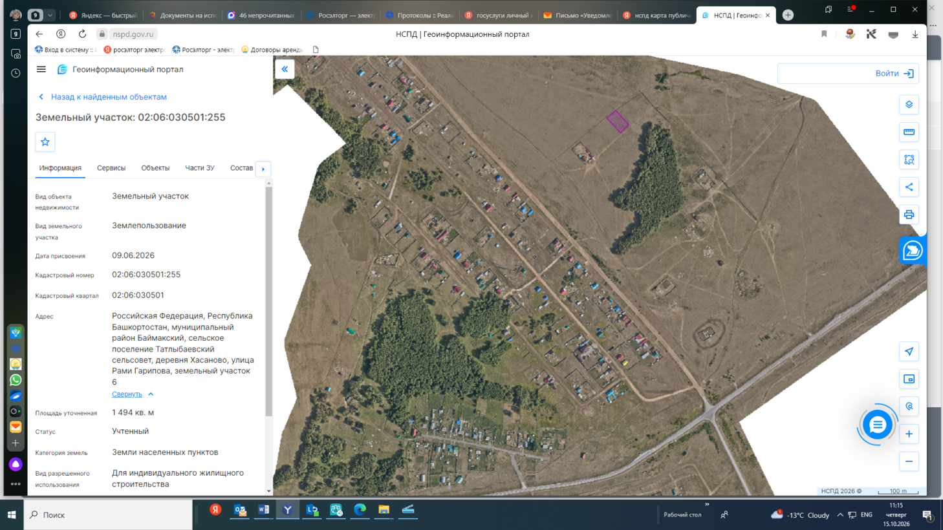Image resolution: width=943 pixels, height=530 pixels.
Task: Zoom out the map with minus
Action: point(909,461)
